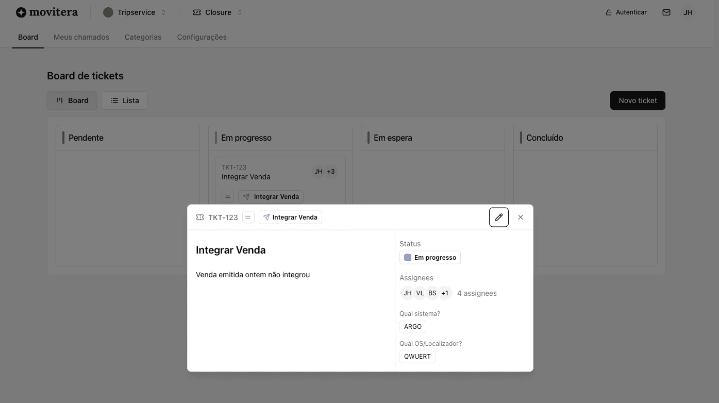Click the ticket icon beside TKT-123
The width and height of the screenshot is (719, 403).
pos(199,217)
